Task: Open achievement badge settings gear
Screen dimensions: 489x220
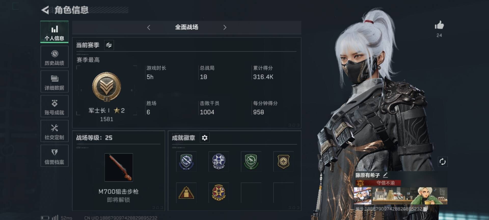Action: [x=205, y=138]
